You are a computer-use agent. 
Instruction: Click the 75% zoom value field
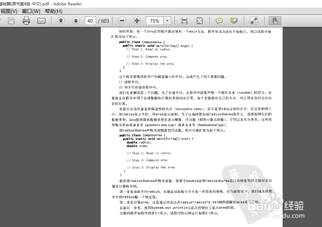154,21
